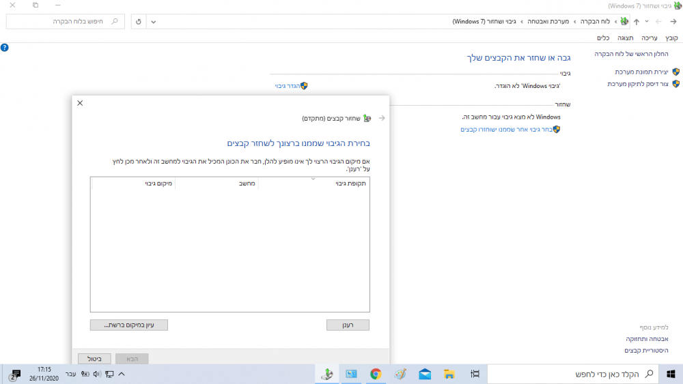Viewport: 683px width, 384px height.
Task: Click 'צור דיסק לתיקון מערכת' link
Action: 638,84
